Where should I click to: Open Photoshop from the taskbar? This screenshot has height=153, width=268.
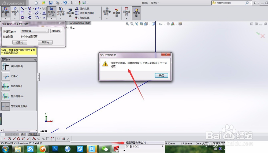pos(55,149)
